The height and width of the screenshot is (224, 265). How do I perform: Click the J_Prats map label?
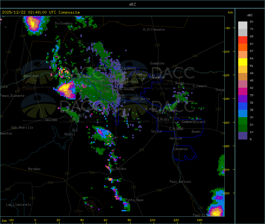(x=163, y=120)
